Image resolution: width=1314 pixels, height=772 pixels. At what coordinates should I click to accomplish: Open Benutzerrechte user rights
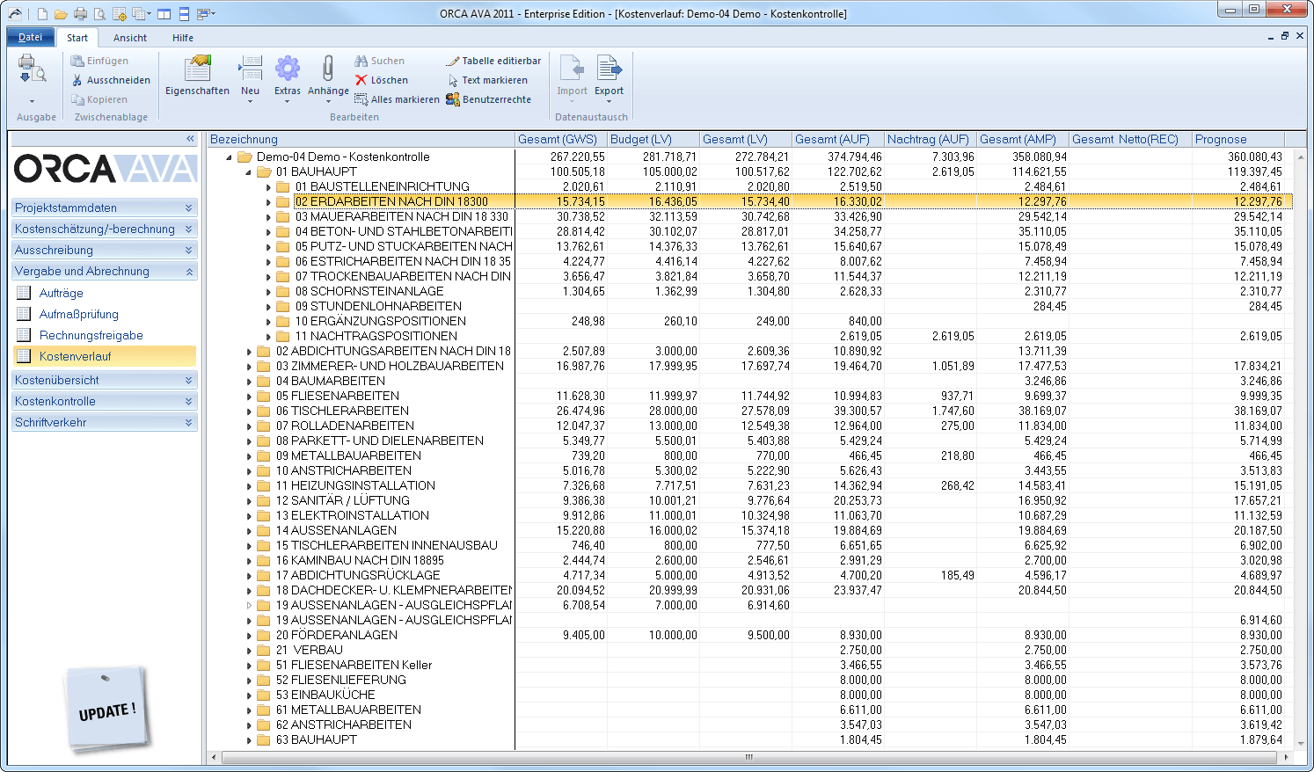(x=488, y=99)
